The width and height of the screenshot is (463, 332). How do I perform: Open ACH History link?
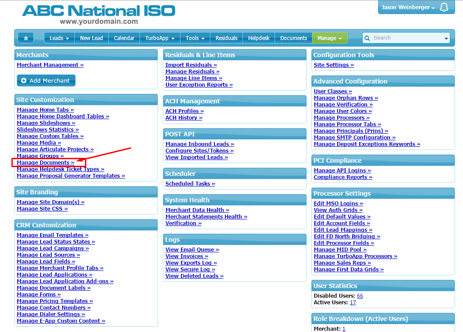184,118
